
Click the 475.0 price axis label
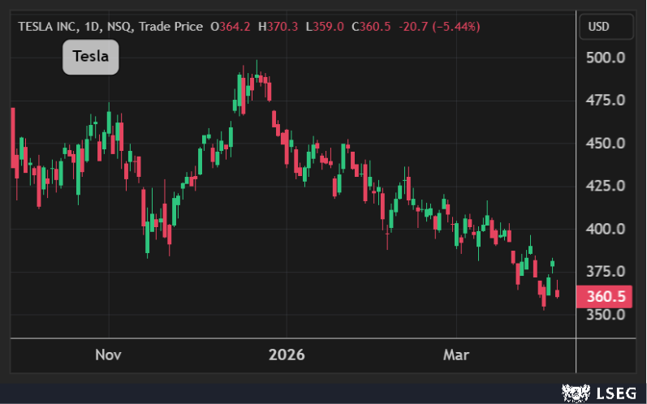pyautogui.click(x=605, y=101)
